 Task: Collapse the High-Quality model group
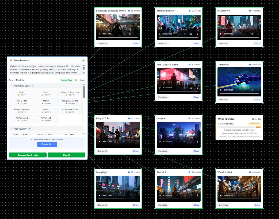12,129
